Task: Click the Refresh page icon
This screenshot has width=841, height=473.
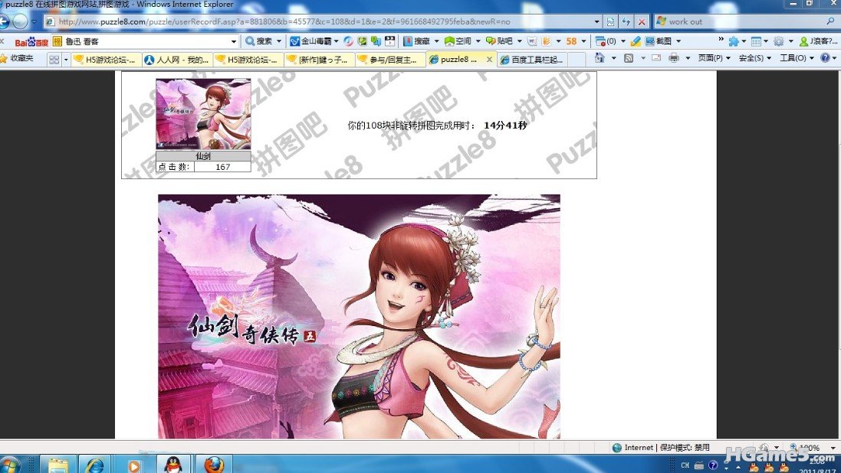Action: coord(626,21)
